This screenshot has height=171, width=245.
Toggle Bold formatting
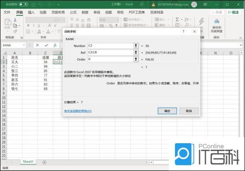[28, 25]
